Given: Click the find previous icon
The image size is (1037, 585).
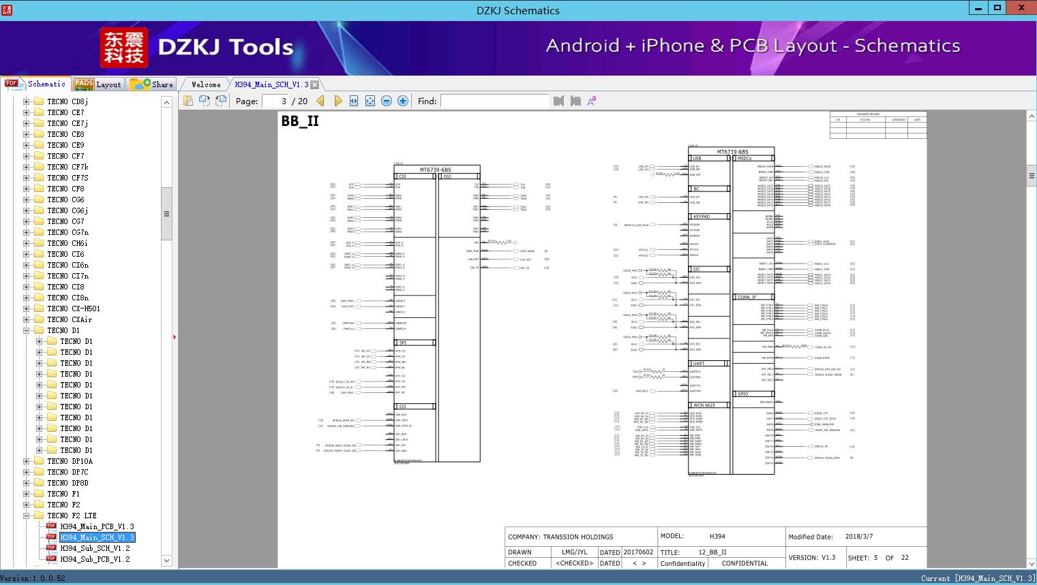Looking at the screenshot, I should 559,101.
